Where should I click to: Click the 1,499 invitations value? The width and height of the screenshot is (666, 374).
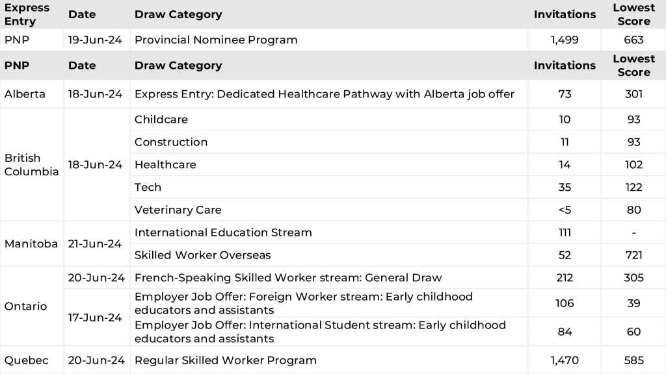565,40
